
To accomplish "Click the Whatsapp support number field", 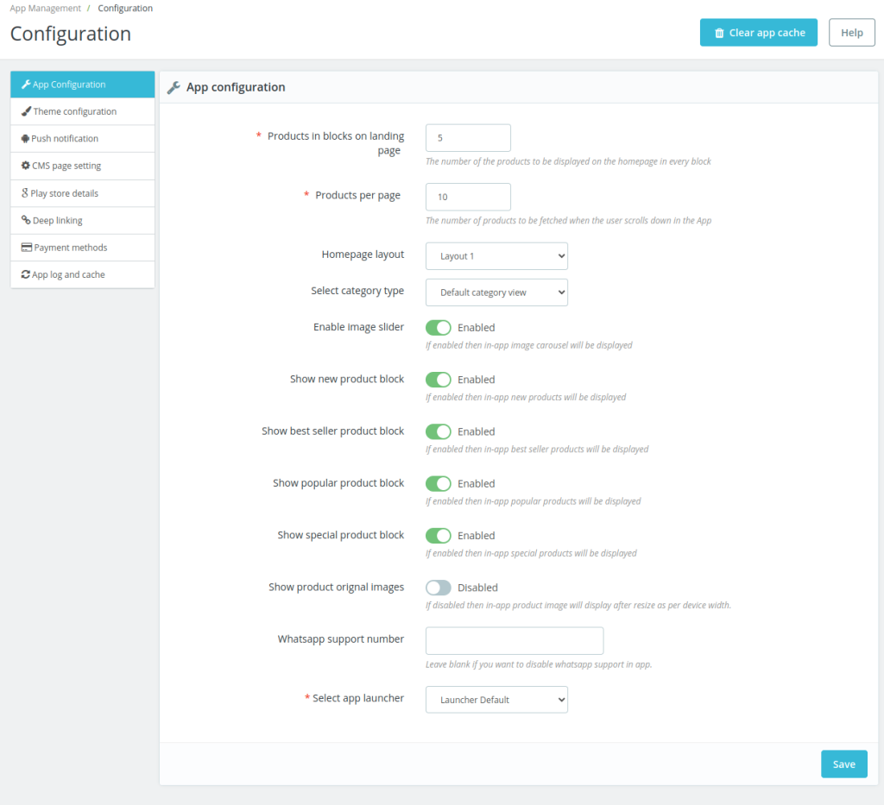I will (515, 640).
